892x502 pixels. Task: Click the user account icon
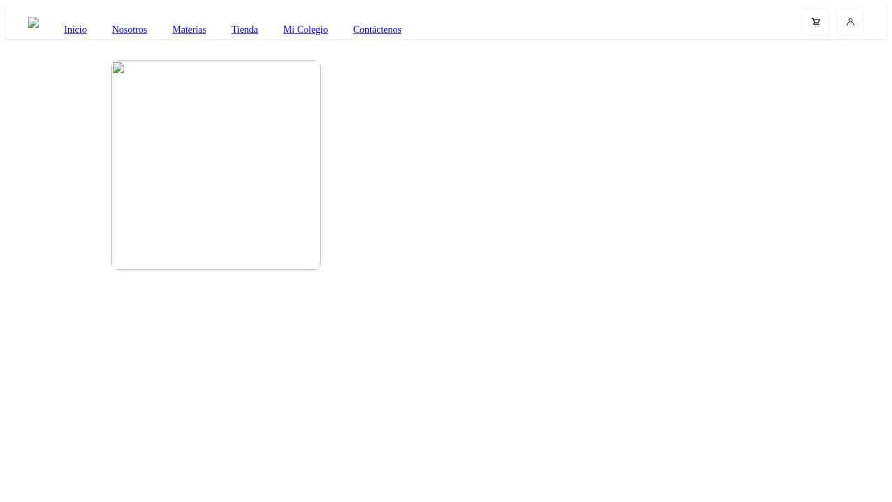[850, 22]
